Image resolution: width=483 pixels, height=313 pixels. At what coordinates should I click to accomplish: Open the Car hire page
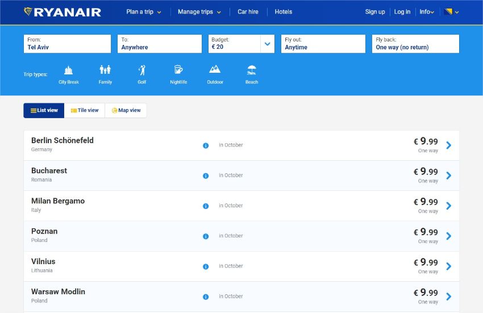[248, 12]
